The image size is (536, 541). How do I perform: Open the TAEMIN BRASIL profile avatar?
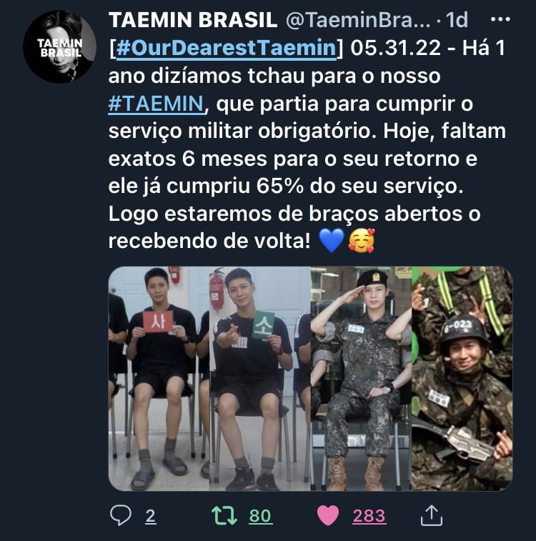tap(59, 46)
